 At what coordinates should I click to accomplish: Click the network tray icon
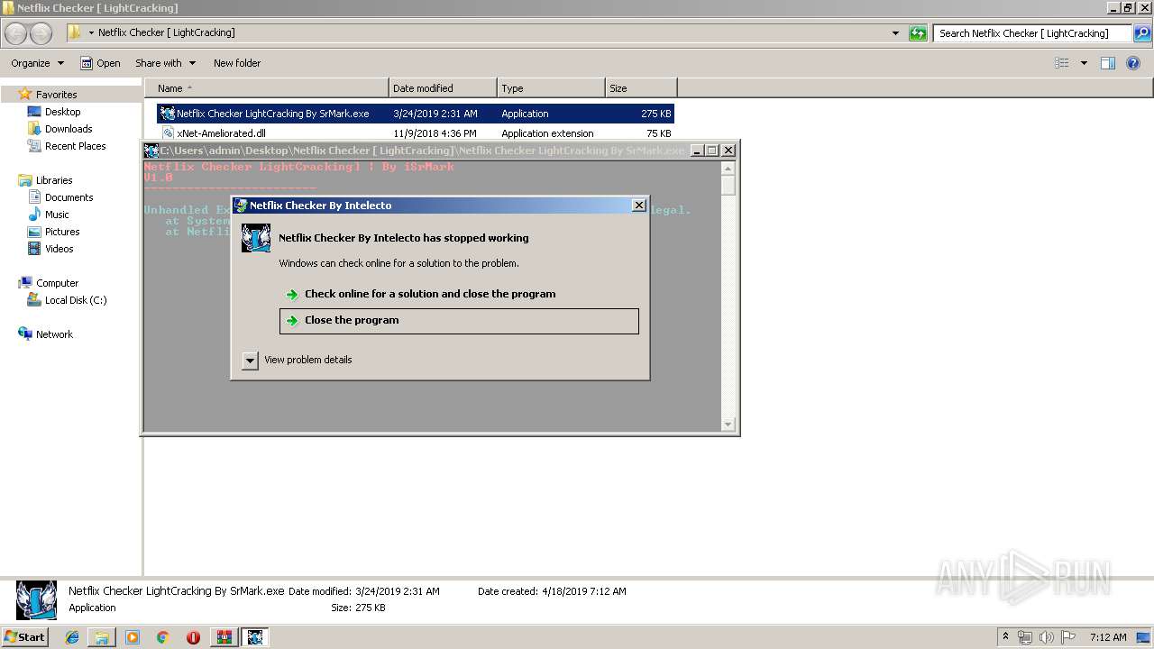tap(1025, 637)
